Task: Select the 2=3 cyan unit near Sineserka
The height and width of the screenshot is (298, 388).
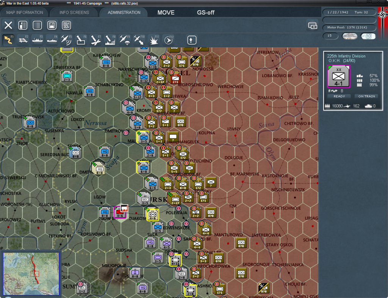Action: [x=67, y=76]
